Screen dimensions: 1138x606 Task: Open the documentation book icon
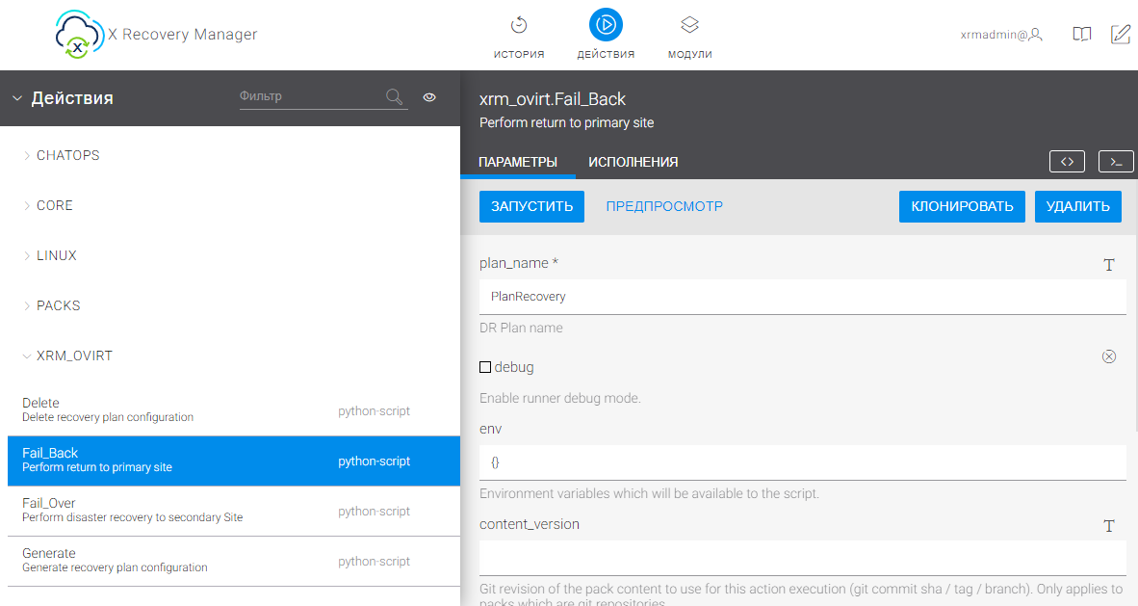(1082, 35)
